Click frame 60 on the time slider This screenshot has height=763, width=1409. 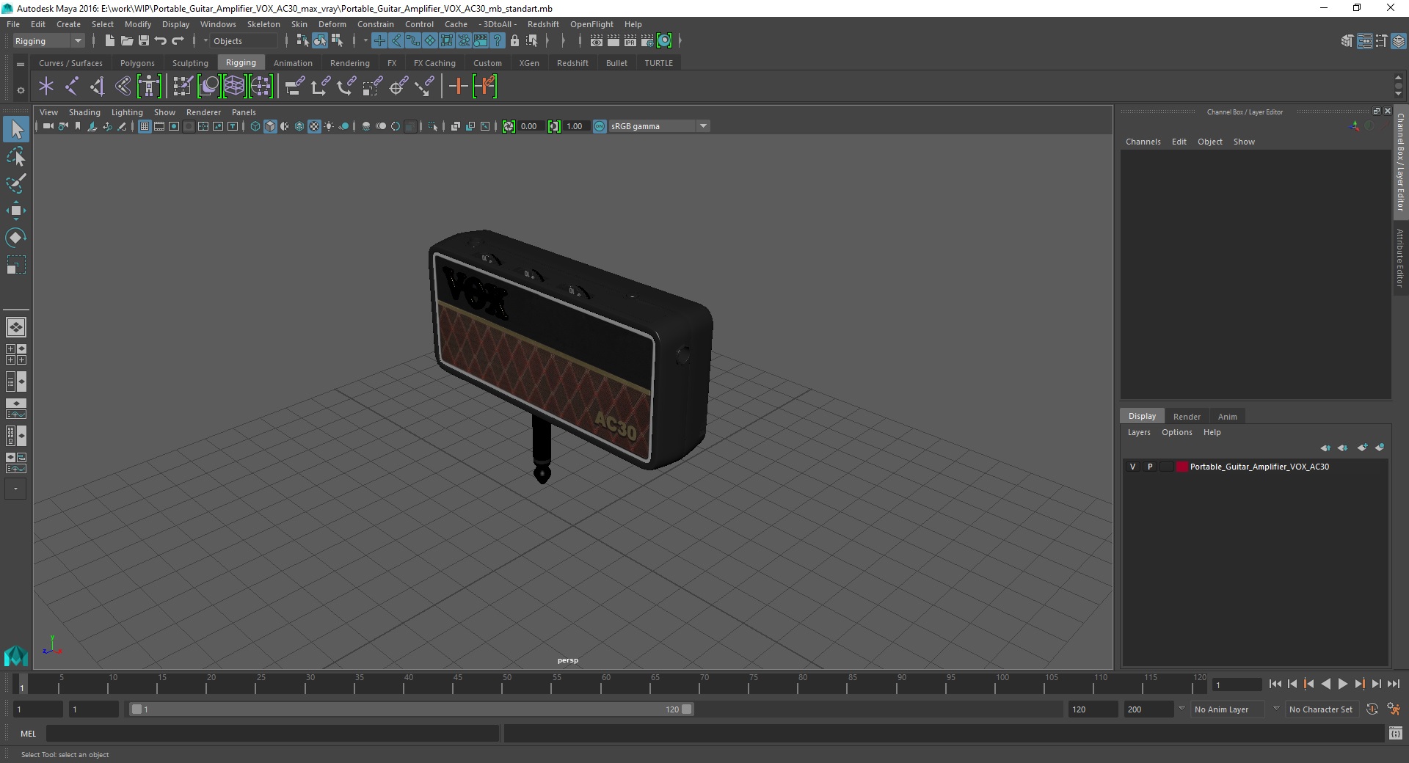[x=605, y=684]
